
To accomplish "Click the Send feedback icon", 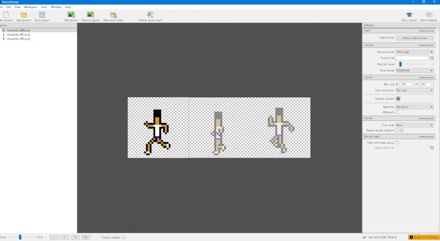I will 429,15.
